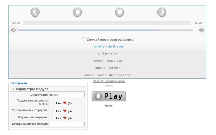Click the volume slider track
This screenshot has width=216, height=135.
(105, 30)
